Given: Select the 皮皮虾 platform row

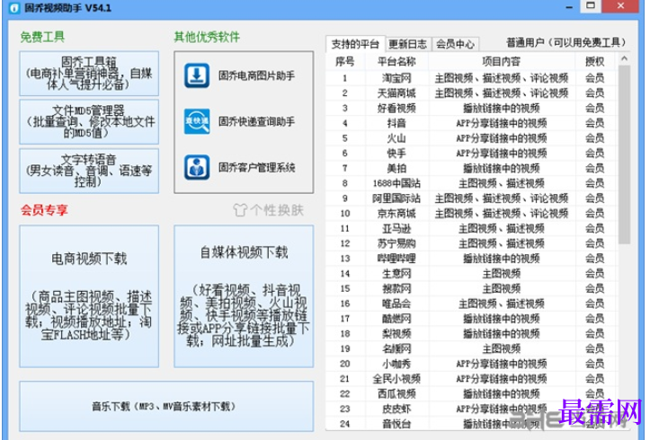Looking at the screenshot, I should [471, 409].
